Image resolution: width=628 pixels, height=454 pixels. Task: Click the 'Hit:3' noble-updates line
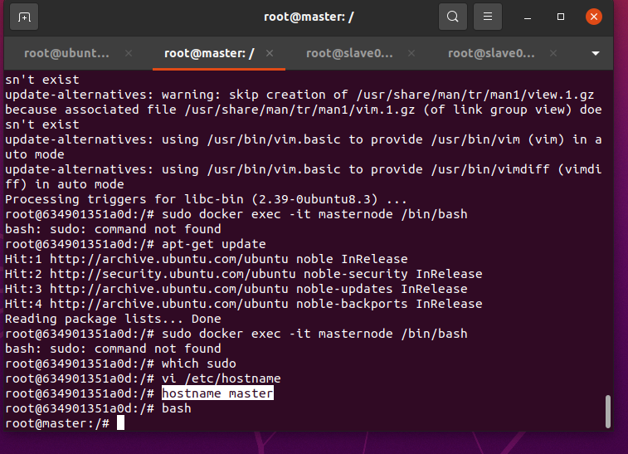point(236,289)
